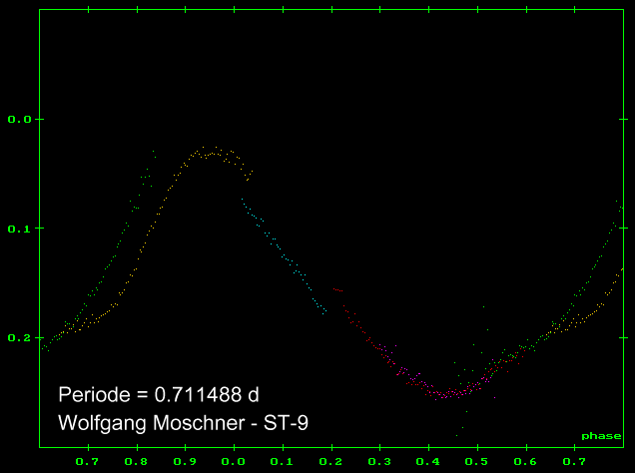Click the 0.0 phase label on the x-axis
The width and height of the screenshot is (635, 473).
(234, 463)
